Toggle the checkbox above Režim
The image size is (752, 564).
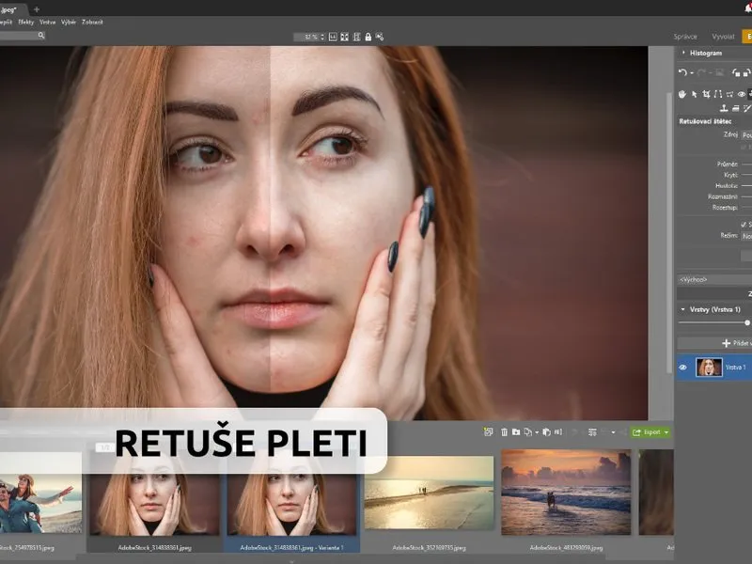pyautogui.click(x=744, y=224)
